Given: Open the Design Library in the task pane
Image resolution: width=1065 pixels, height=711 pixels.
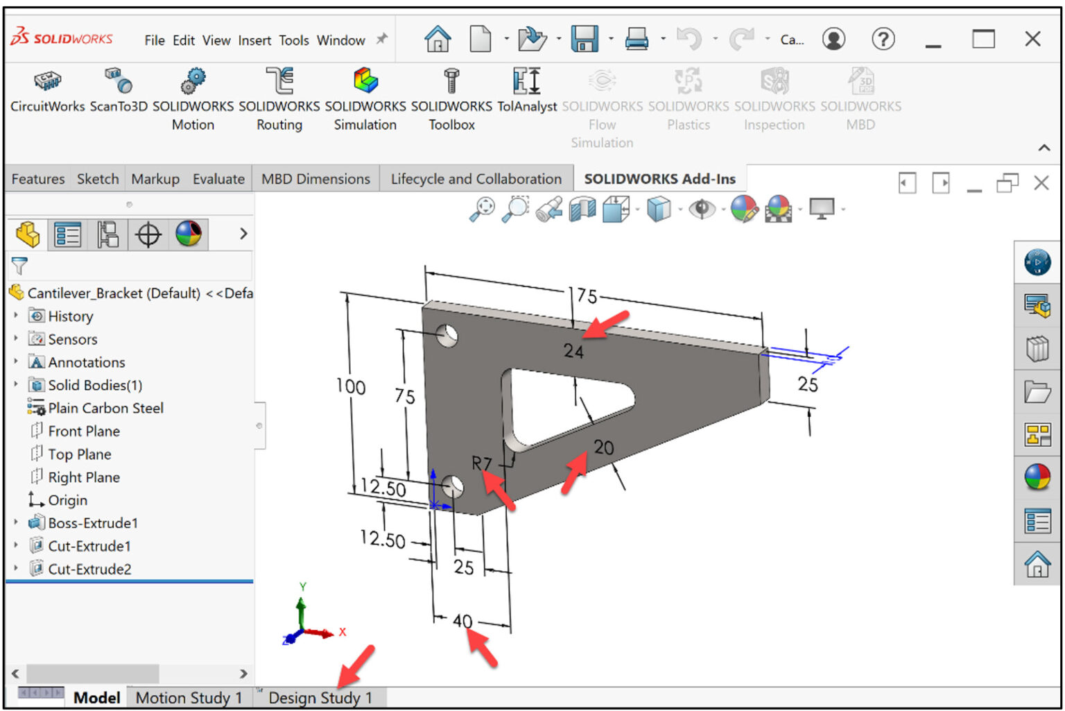Looking at the screenshot, I should tap(1037, 349).
